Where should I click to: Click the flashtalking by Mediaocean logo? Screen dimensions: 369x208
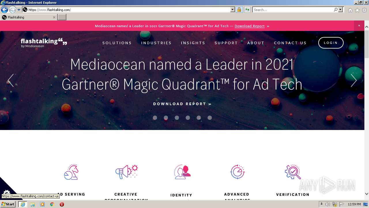point(44,43)
